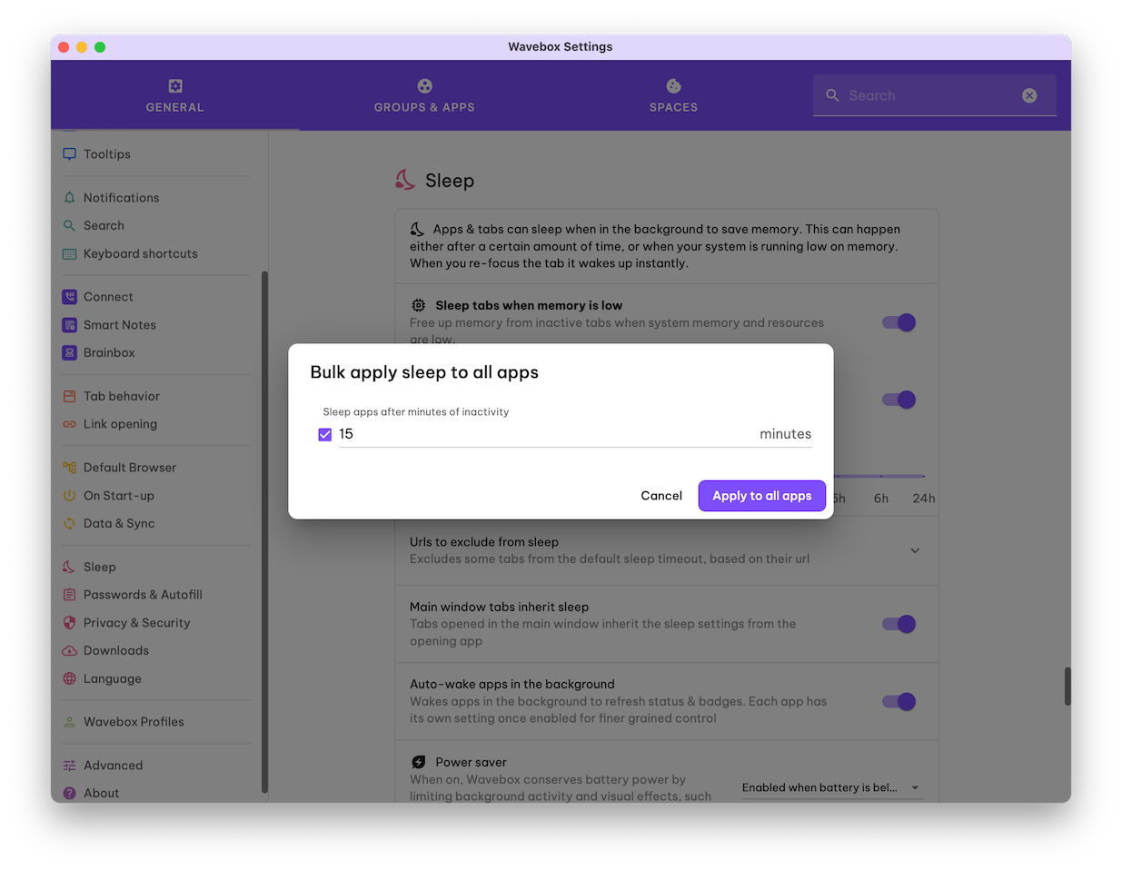Turn off Auto-wake apps in the background
This screenshot has height=870, width=1122.
pos(899,701)
